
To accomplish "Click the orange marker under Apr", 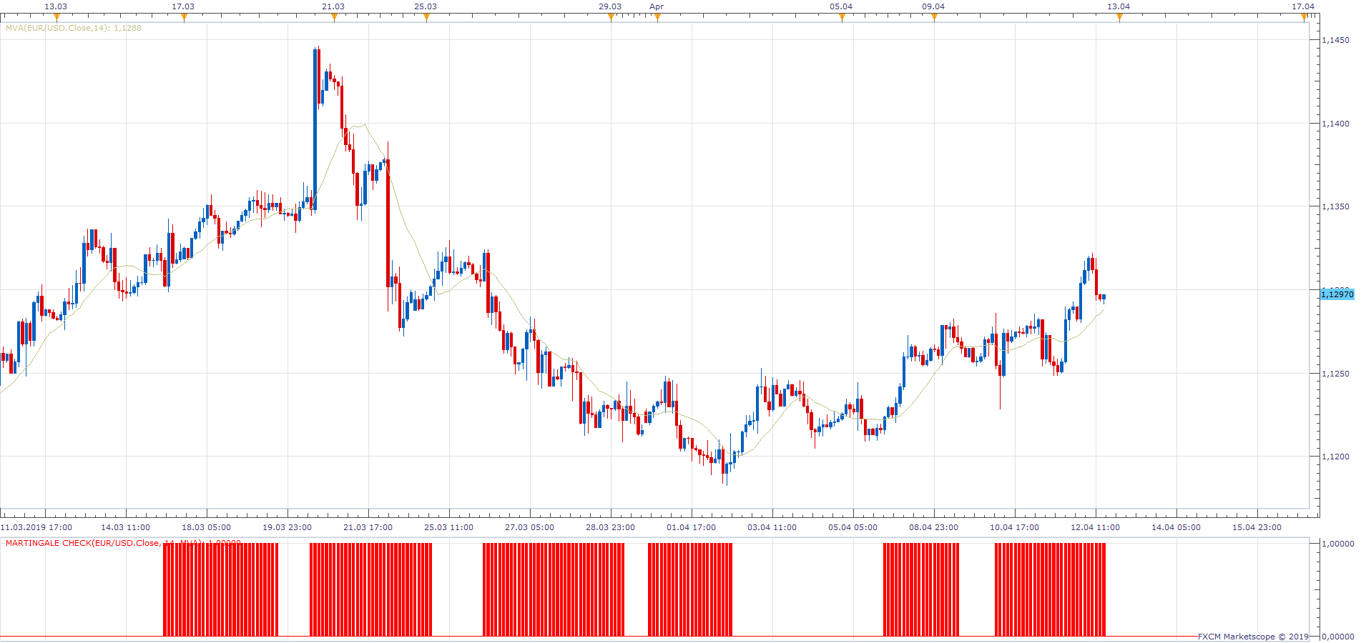I will 657,18.
